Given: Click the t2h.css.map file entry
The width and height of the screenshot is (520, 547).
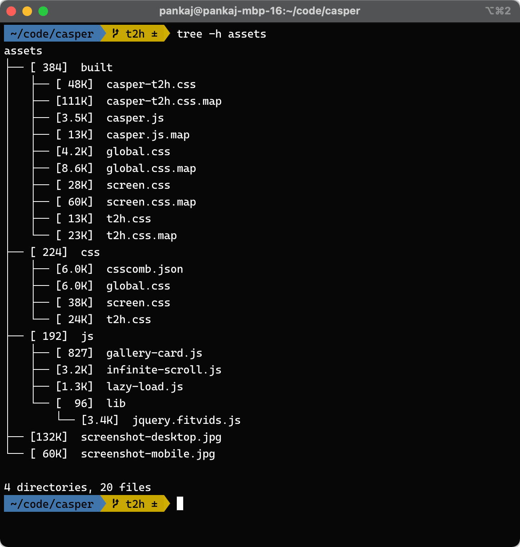Looking at the screenshot, I should [142, 236].
